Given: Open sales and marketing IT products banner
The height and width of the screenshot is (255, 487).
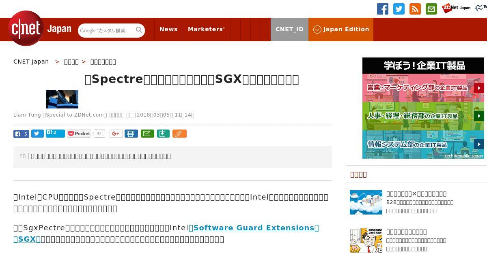Looking at the screenshot, I should [x=423, y=88].
